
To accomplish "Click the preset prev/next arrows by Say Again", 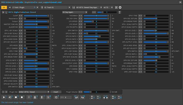I will pyautogui.click(x=94, y=12).
